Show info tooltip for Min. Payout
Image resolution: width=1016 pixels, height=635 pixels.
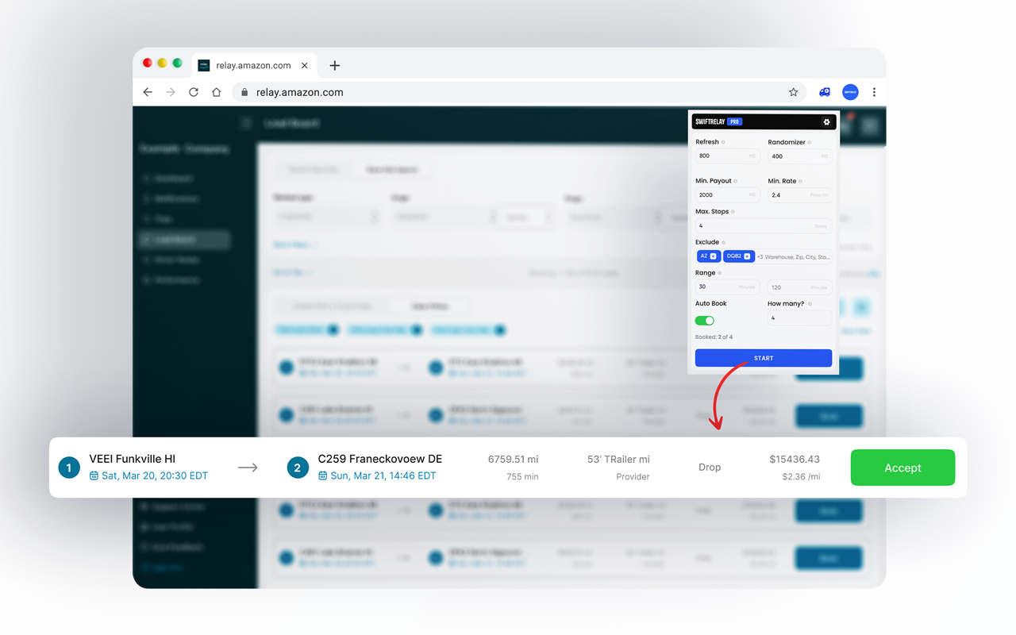click(736, 181)
